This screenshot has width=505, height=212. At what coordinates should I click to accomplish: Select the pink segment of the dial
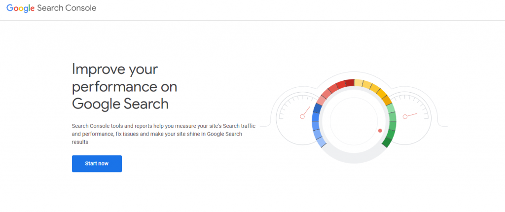click(321, 99)
